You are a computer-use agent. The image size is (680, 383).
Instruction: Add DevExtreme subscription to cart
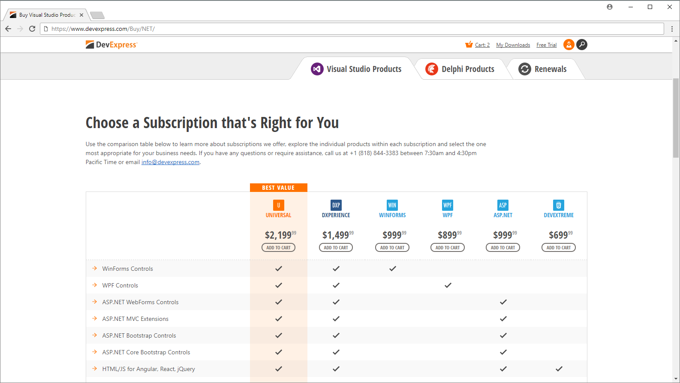[559, 248]
